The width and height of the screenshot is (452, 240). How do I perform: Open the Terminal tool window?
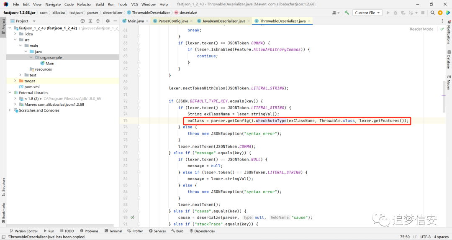113,231
